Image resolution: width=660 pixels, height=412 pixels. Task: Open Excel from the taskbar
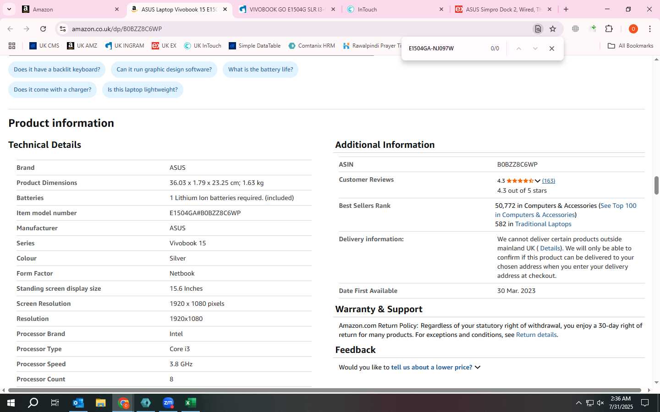click(x=191, y=403)
